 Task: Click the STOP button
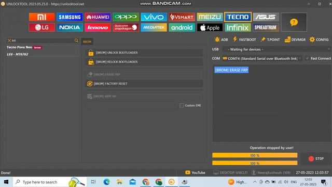tap(316, 158)
